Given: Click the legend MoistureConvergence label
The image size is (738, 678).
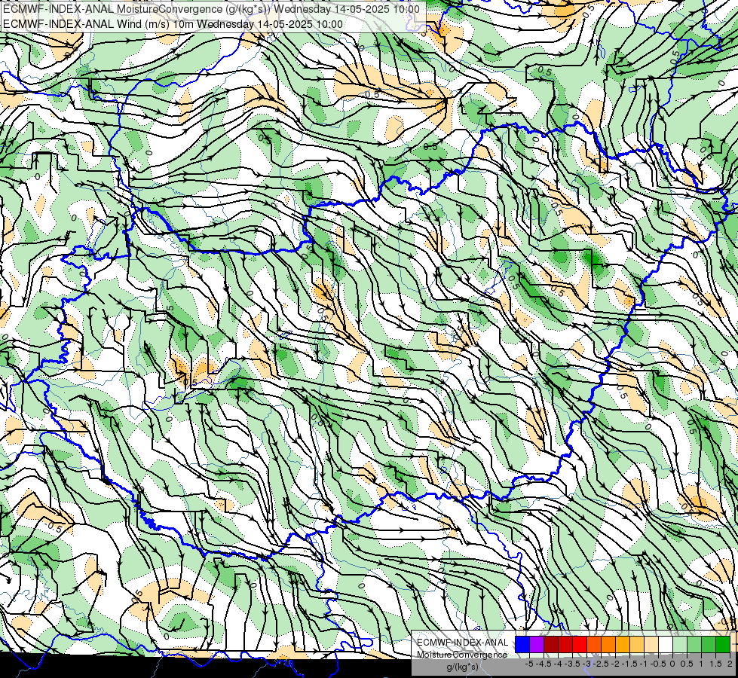Looking at the screenshot, I should click(x=462, y=655).
